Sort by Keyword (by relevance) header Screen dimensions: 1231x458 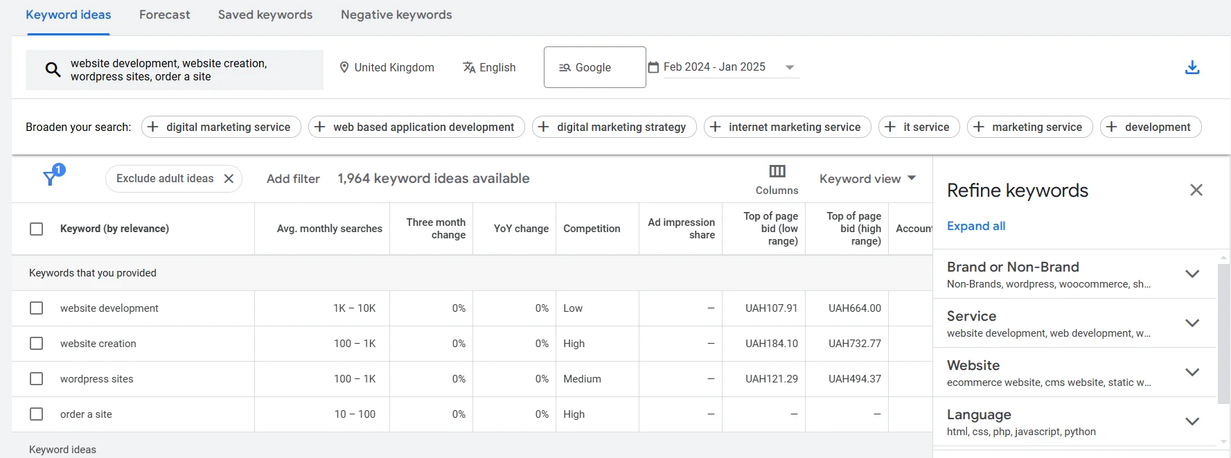[x=114, y=229]
